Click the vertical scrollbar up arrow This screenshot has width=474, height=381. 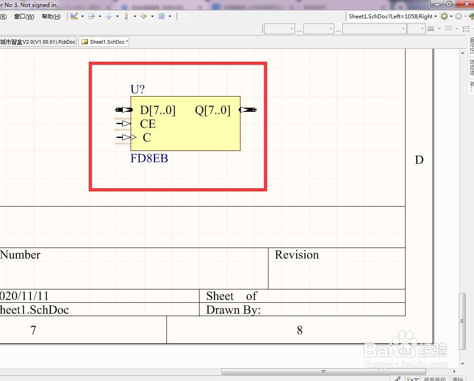[463, 53]
